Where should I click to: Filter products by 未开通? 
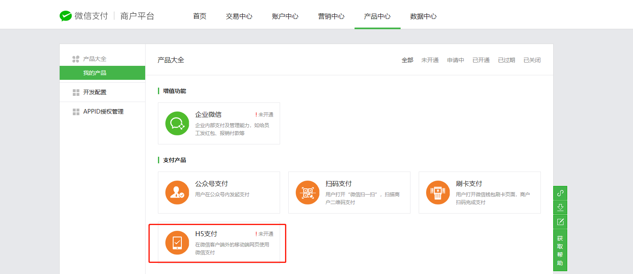coord(430,60)
